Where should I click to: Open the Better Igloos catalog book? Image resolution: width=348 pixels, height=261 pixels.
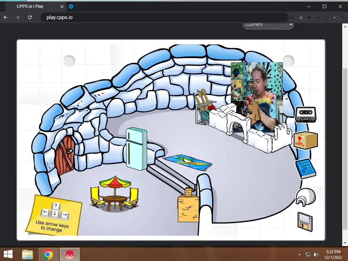[306, 169]
